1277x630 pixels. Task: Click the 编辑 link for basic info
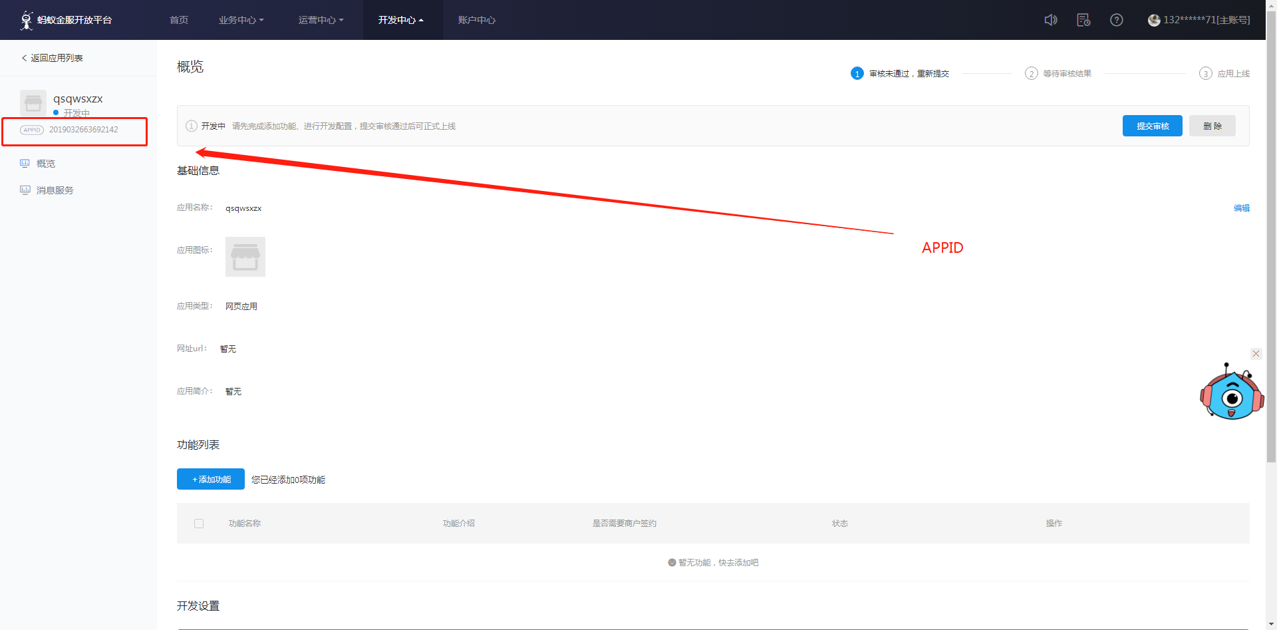pyautogui.click(x=1242, y=208)
